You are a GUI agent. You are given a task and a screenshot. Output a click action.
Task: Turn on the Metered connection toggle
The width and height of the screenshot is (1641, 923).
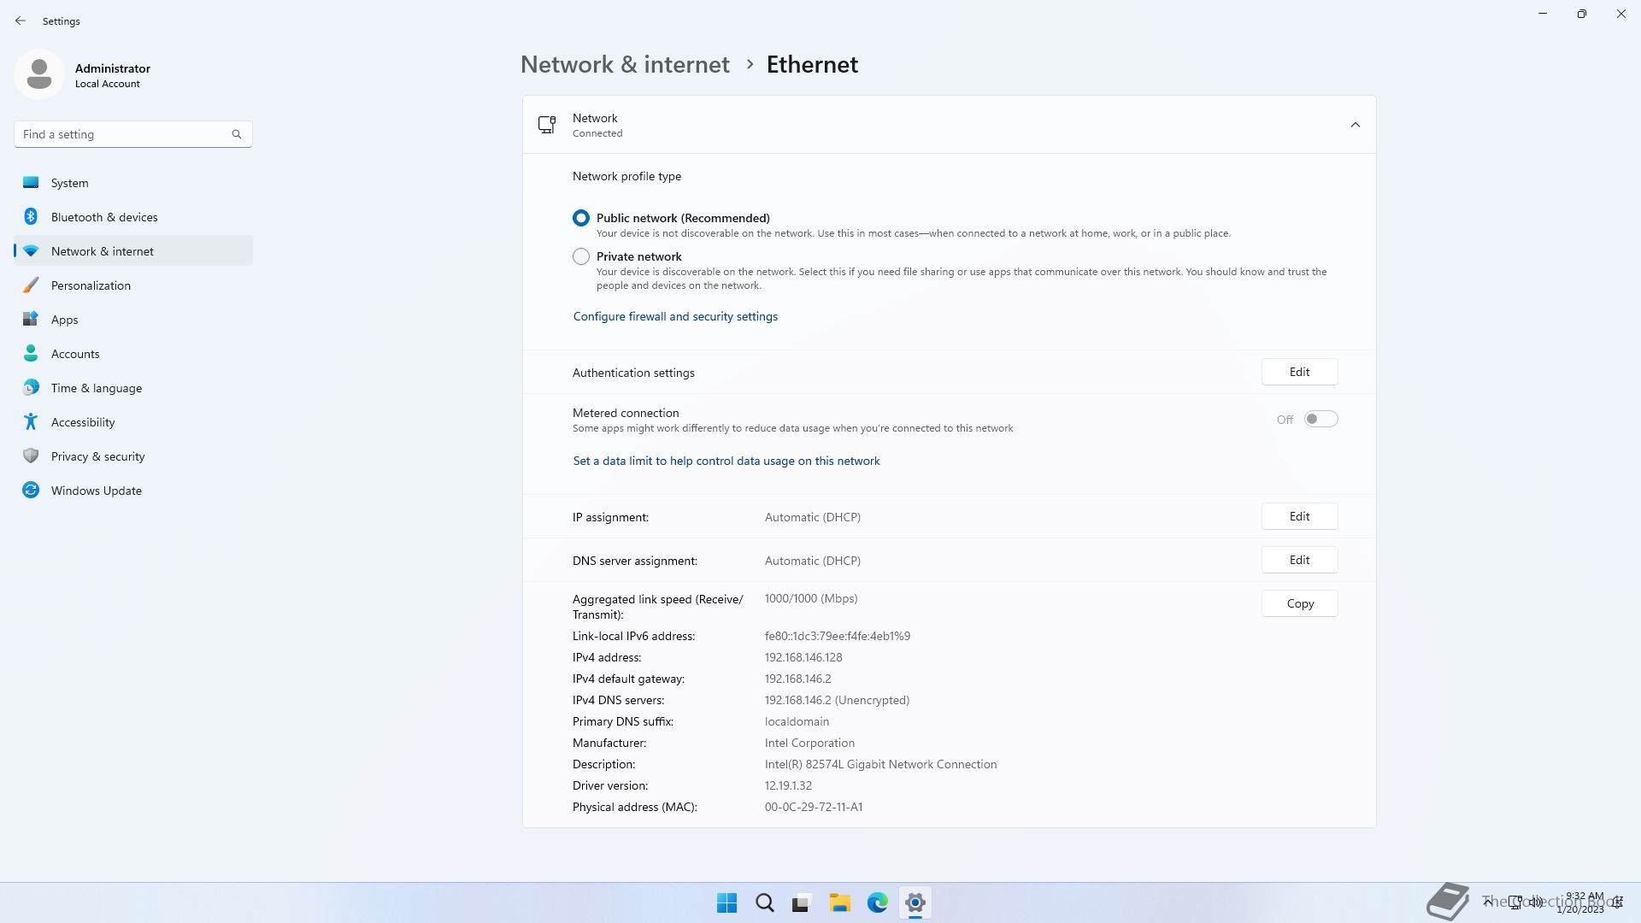pyautogui.click(x=1320, y=420)
